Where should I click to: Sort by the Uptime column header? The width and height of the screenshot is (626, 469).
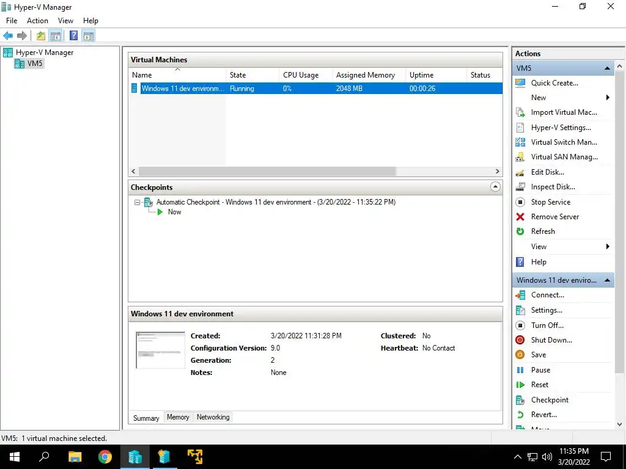[x=436, y=75]
